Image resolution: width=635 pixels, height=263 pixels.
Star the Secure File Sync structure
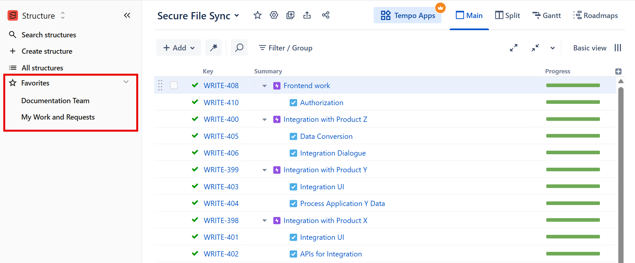[257, 15]
